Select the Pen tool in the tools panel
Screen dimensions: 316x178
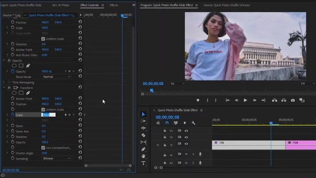[x=143, y=149]
